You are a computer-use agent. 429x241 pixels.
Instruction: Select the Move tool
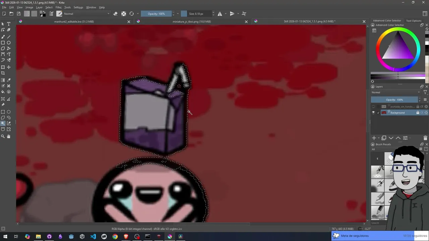(x=9, y=67)
